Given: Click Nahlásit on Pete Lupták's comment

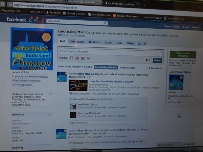Looking at the screenshot, I should pos(122,116).
